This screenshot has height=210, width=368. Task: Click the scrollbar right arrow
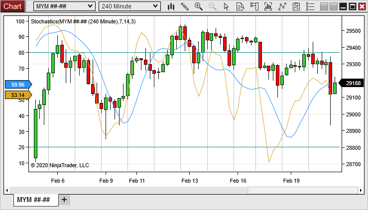[x=361, y=190]
